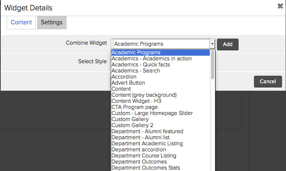Choose Custom Gallery 2 option
The height and width of the screenshot is (171, 286).
pos(161,125)
